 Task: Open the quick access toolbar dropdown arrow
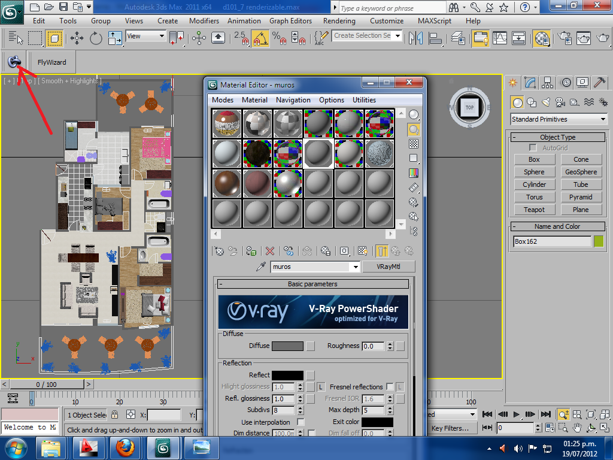tap(89, 7)
